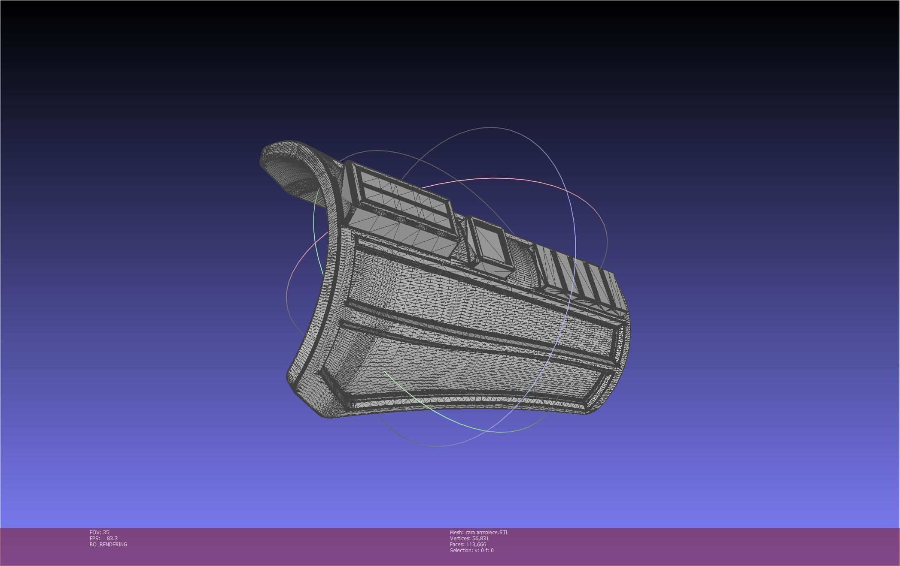This screenshot has width=900, height=566.
Task: Click the 'FOV: 35' status text
Action: pyautogui.click(x=99, y=532)
